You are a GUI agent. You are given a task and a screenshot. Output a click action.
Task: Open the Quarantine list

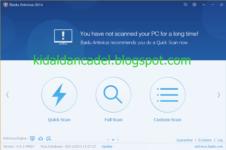point(184,140)
